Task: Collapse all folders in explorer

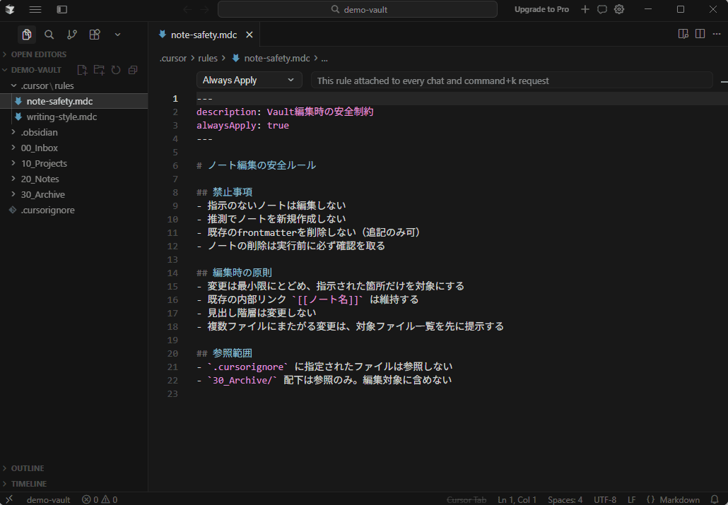Action: (133, 70)
